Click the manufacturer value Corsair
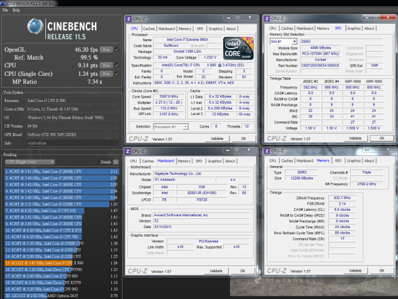 (x=321, y=60)
